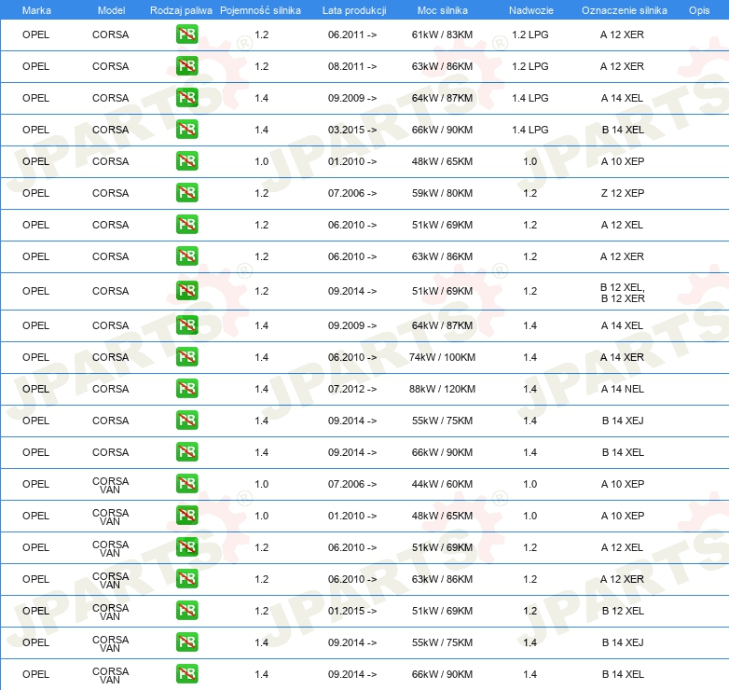Click the fuel icon in the A 14 NEL row
Image resolution: width=729 pixels, height=690 pixels.
[x=186, y=388]
